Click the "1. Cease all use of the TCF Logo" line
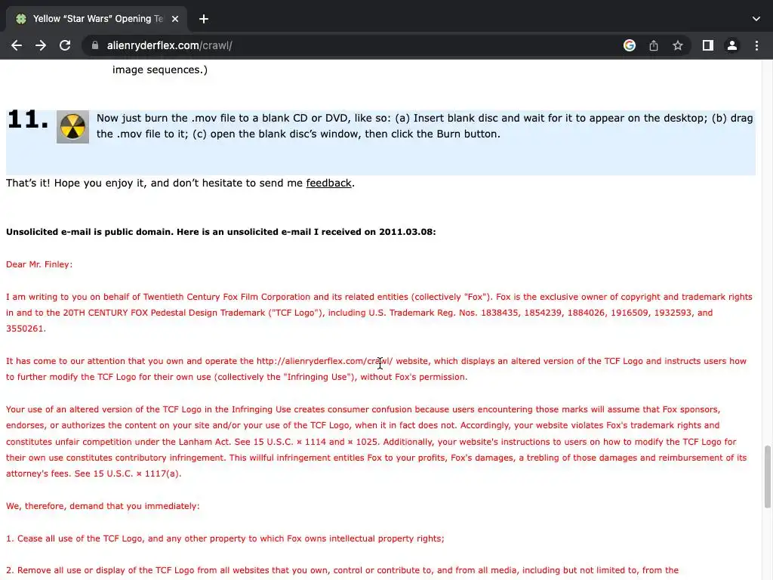773x580 pixels. tap(225, 538)
